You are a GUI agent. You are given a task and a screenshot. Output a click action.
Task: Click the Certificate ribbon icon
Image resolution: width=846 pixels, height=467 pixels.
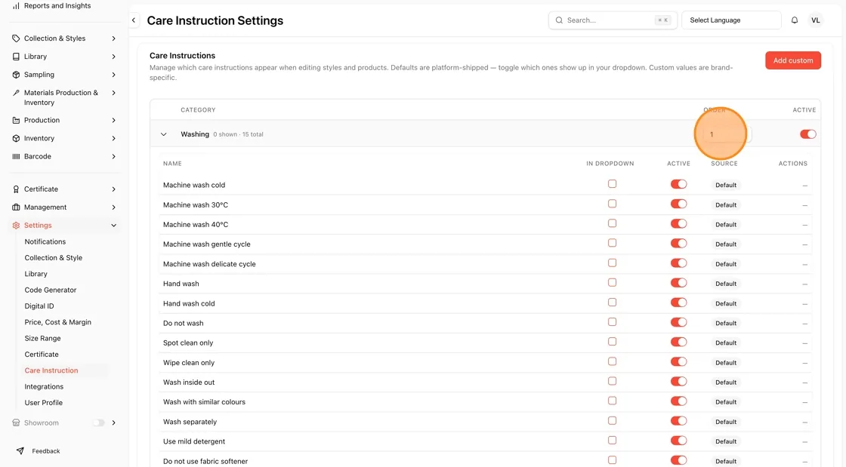pos(16,189)
